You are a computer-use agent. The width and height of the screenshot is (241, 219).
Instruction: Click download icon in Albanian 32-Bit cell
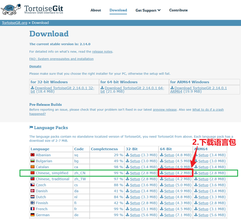click(127, 155)
